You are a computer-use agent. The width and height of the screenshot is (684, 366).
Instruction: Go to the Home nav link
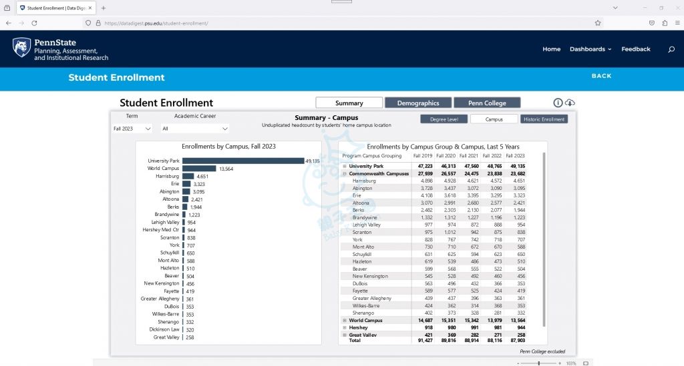pos(551,49)
